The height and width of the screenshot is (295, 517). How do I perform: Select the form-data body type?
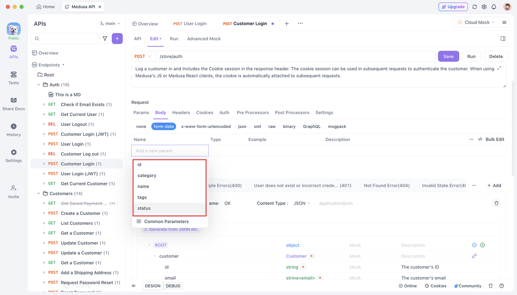[164, 127]
